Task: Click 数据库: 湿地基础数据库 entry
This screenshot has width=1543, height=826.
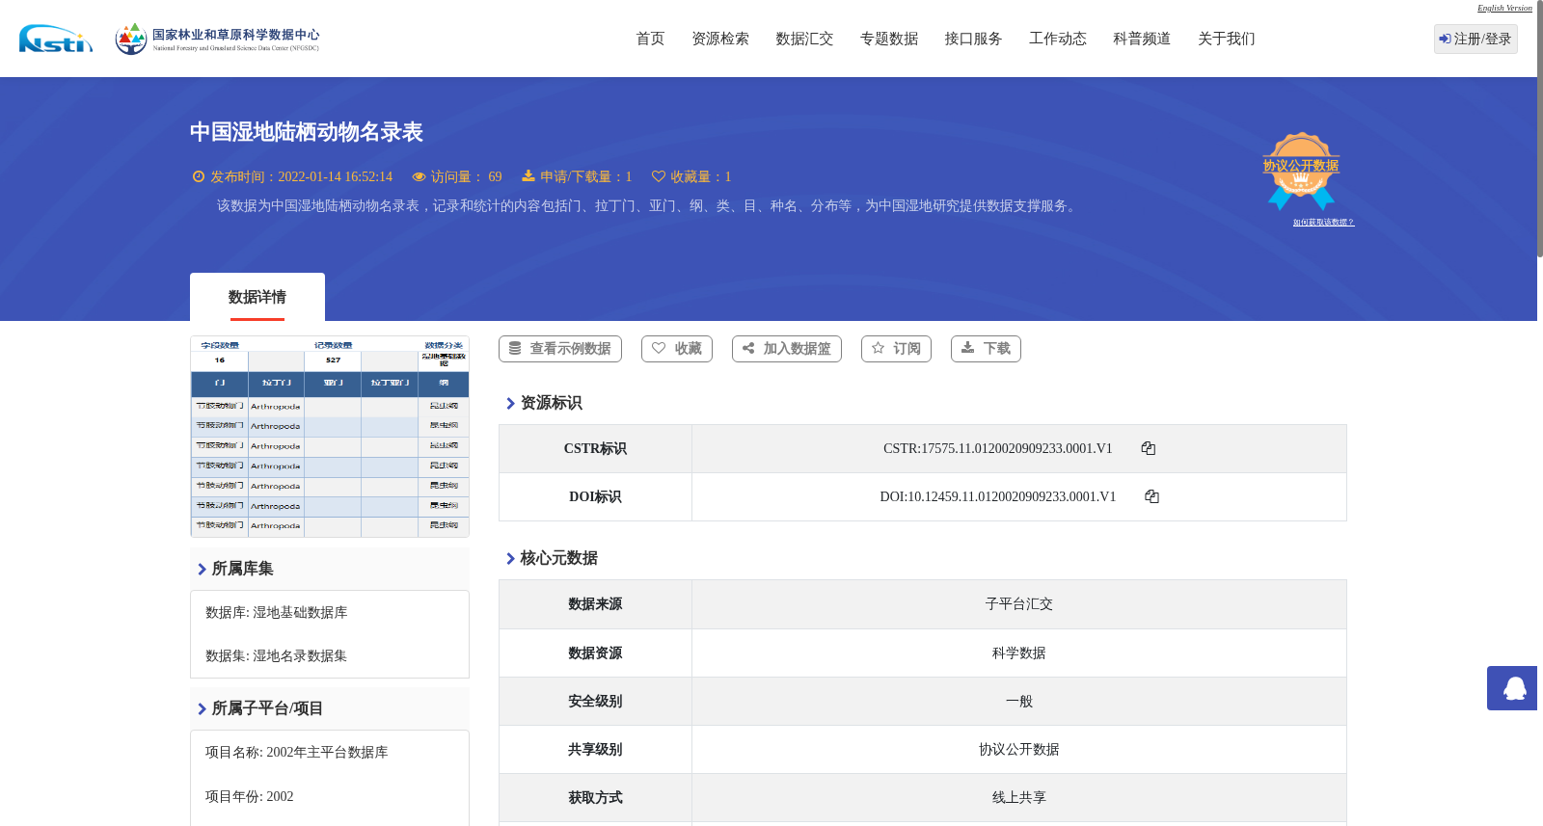Action: pos(277,613)
